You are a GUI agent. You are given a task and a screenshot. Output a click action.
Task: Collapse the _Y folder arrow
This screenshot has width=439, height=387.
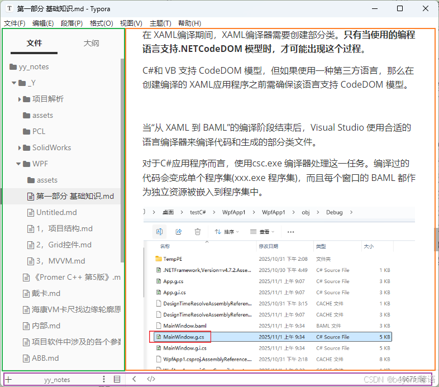(14, 83)
